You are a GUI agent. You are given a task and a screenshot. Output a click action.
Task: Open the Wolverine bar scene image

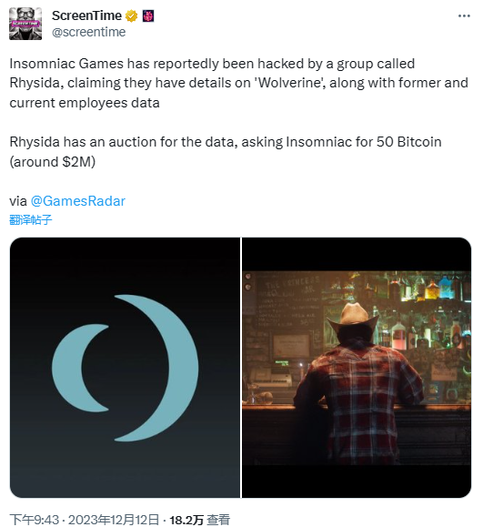(357, 368)
